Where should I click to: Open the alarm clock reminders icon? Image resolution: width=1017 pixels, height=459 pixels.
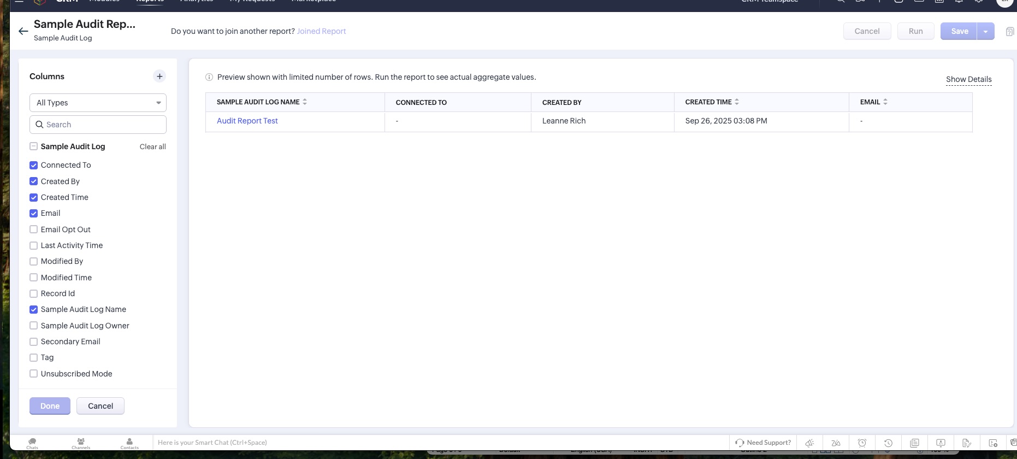pyautogui.click(x=862, y=443)
